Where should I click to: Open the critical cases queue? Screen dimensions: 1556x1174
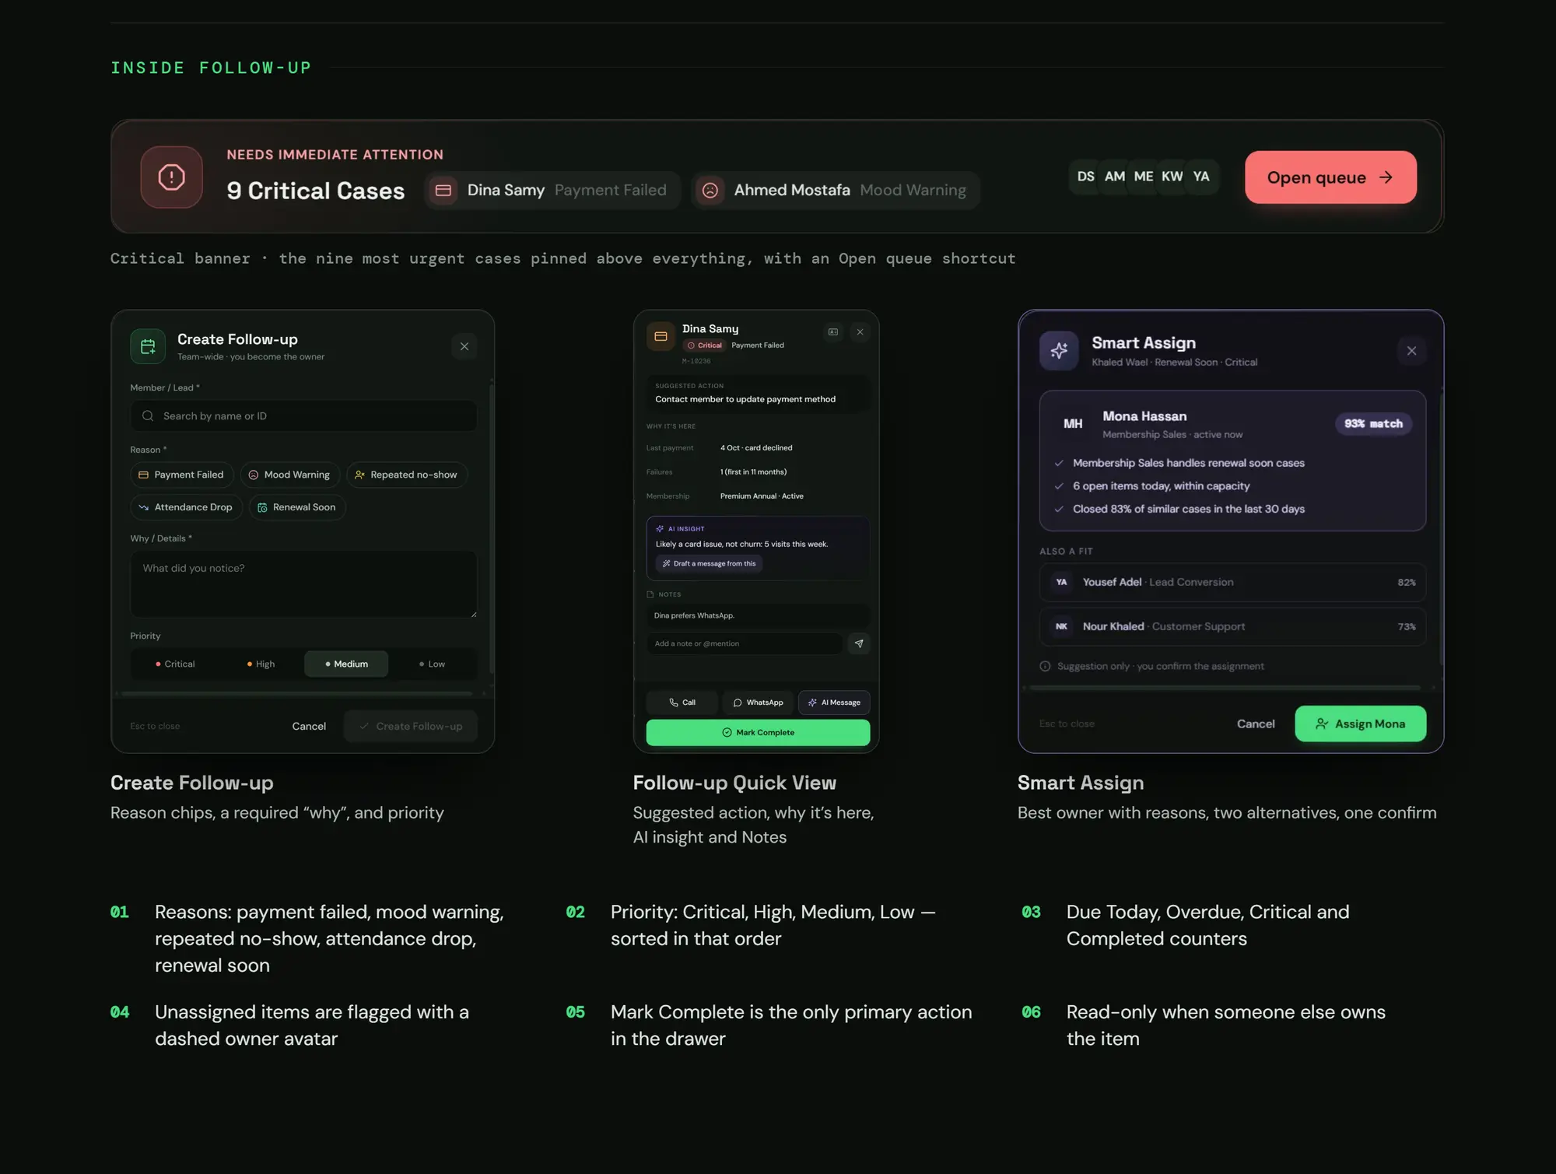pyautogui.click(x=1330, y=177)
